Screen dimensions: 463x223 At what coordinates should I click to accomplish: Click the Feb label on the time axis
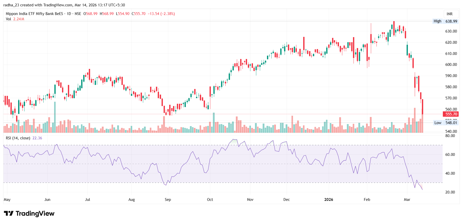pyautogui.click(x=367, y=200)
